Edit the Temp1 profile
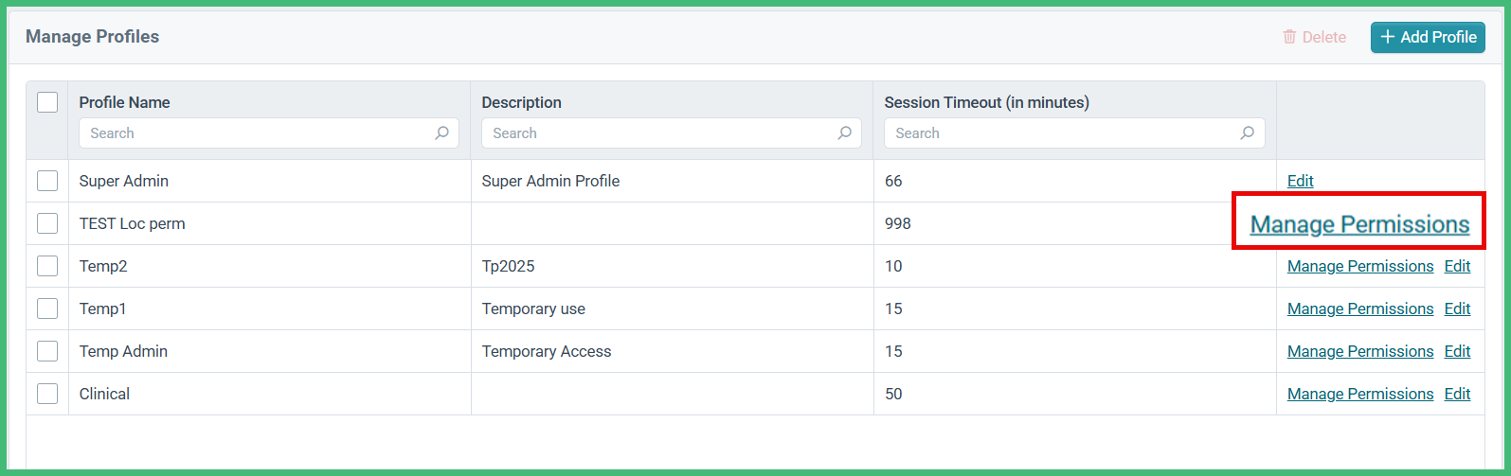This screenshot has width=1511, height=476. (1457, 309)
